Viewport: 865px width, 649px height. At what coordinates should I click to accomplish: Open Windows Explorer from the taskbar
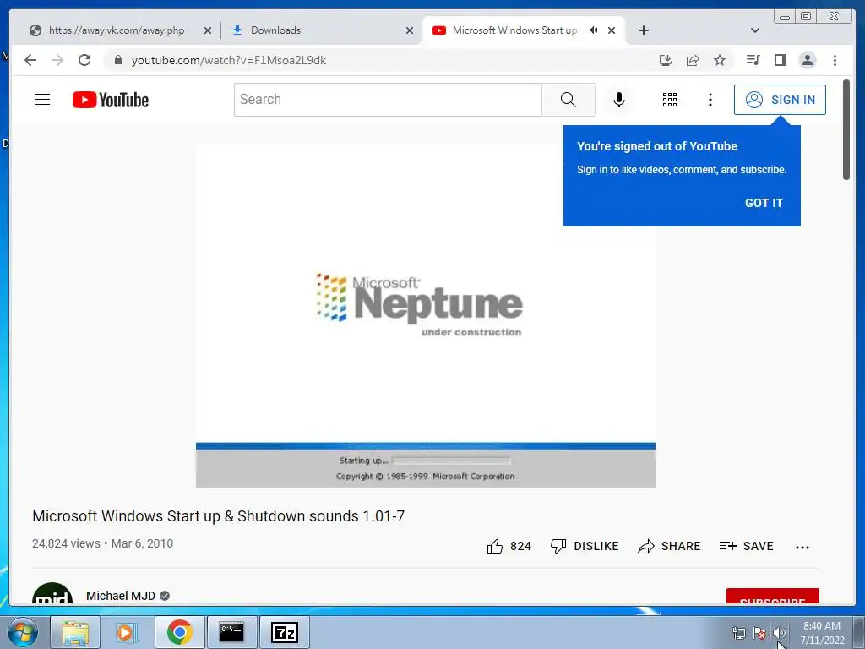point(75,632)
